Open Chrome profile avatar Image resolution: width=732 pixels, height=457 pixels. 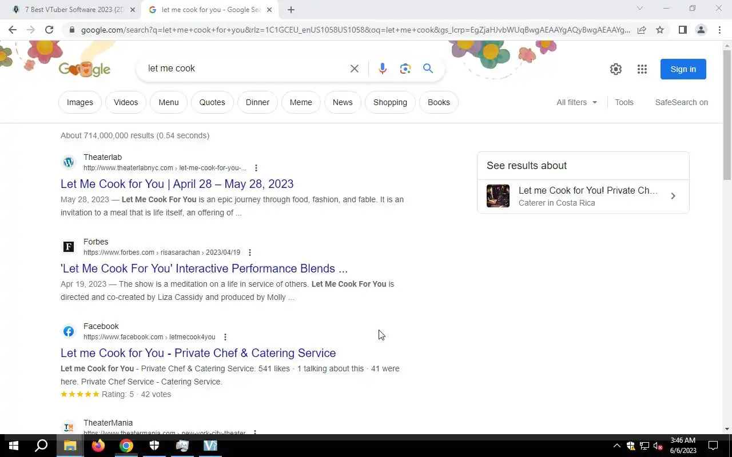click(x=701, y=30)
